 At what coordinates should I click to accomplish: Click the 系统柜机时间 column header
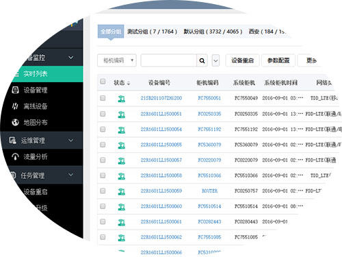click(280, 83)
